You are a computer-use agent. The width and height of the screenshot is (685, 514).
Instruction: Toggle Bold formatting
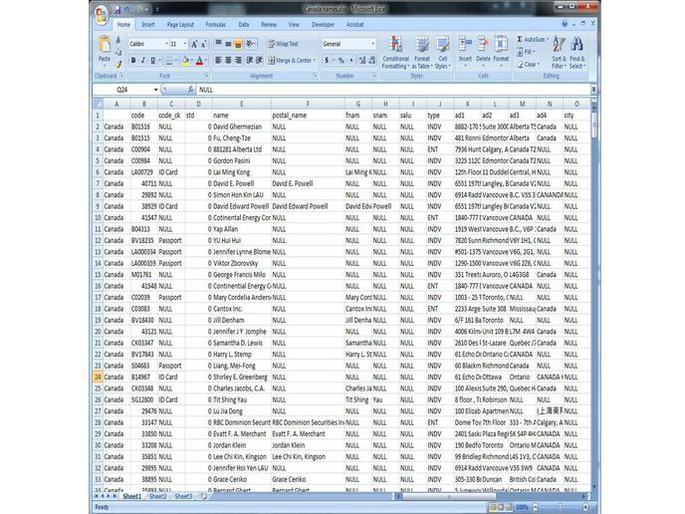coord(133,61)
